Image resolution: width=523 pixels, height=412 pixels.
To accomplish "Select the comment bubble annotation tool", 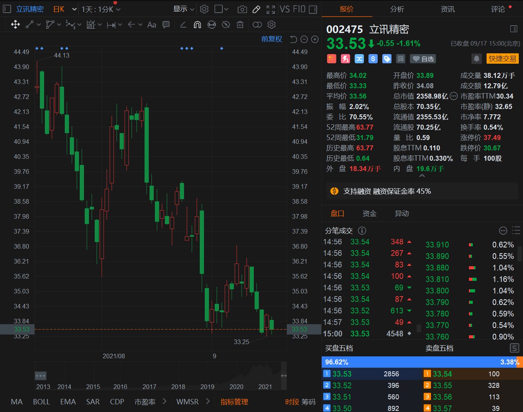I will click(166, 25).
